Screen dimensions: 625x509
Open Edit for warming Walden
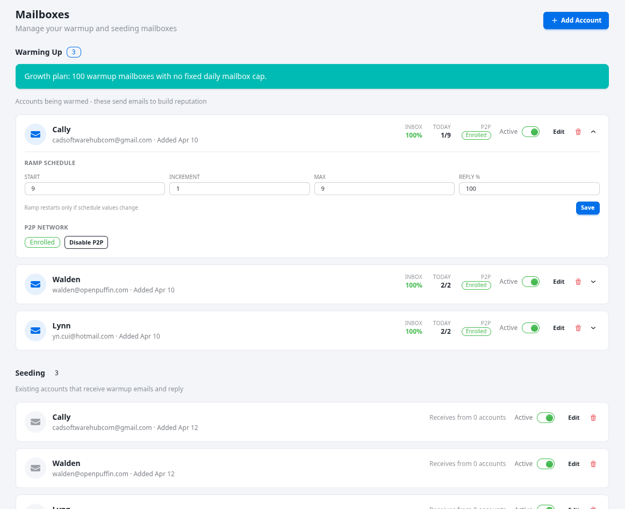(x=558, y=282)
